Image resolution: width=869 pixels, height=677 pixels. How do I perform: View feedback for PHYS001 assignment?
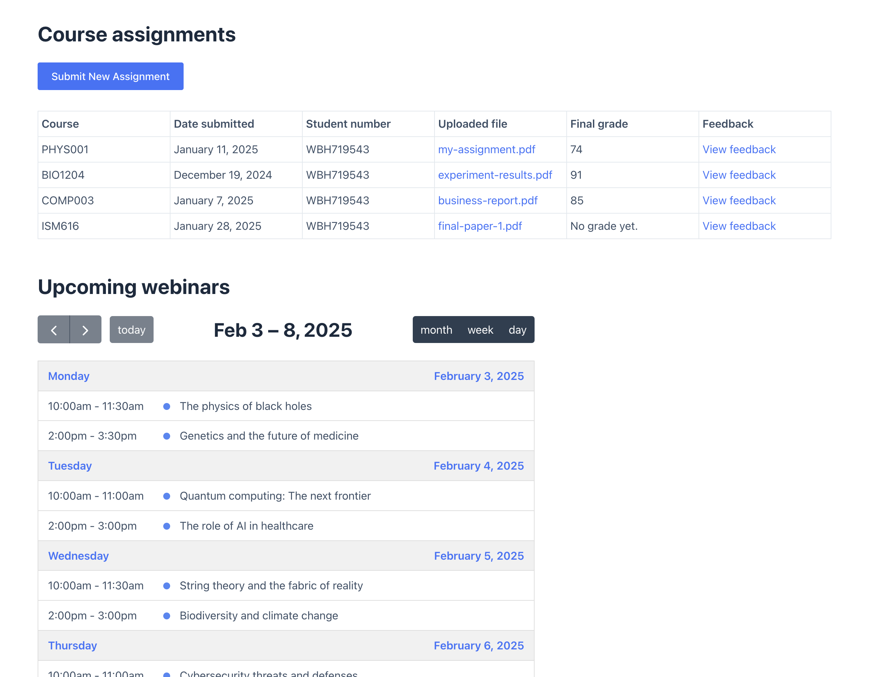pos(739,149)
